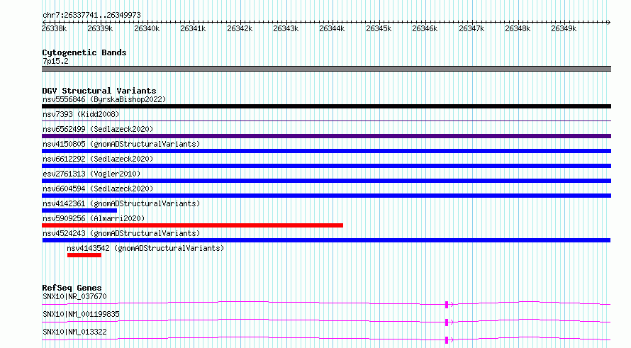Click the thin purple nsv7393 variant line
Screen dimensions: 631x348
coord(326,120)
